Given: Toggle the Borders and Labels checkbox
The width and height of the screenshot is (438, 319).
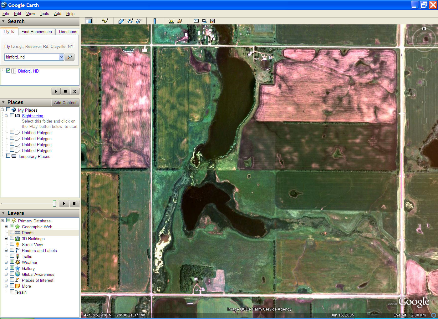Looking at the screenshot, I should (x=12, y=250).
